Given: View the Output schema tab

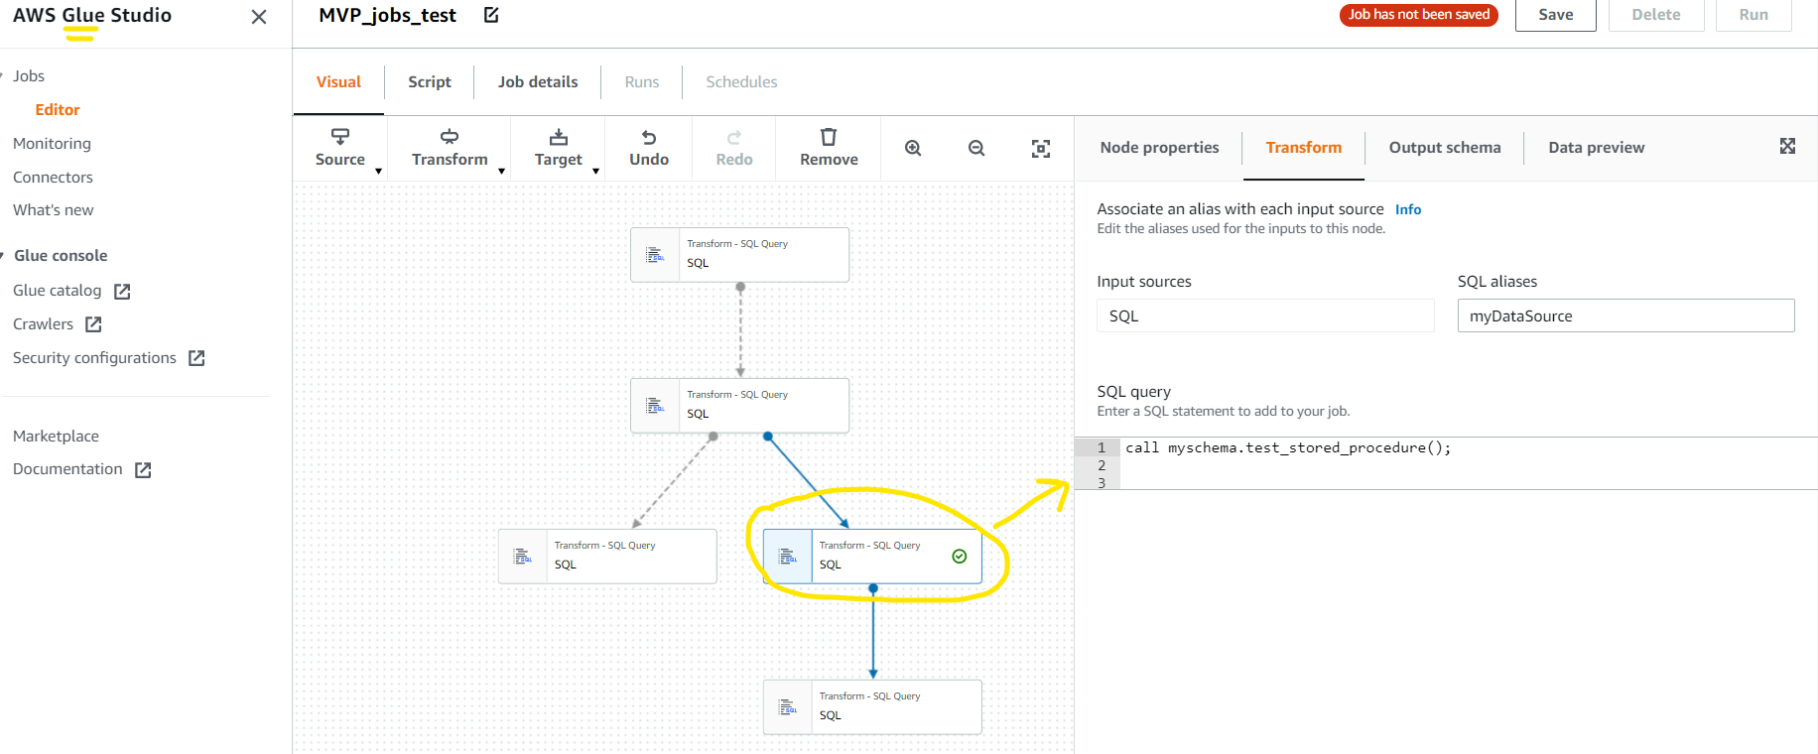Looking at the screenshot, I should pyautogui.click(x=1445, y=148).
